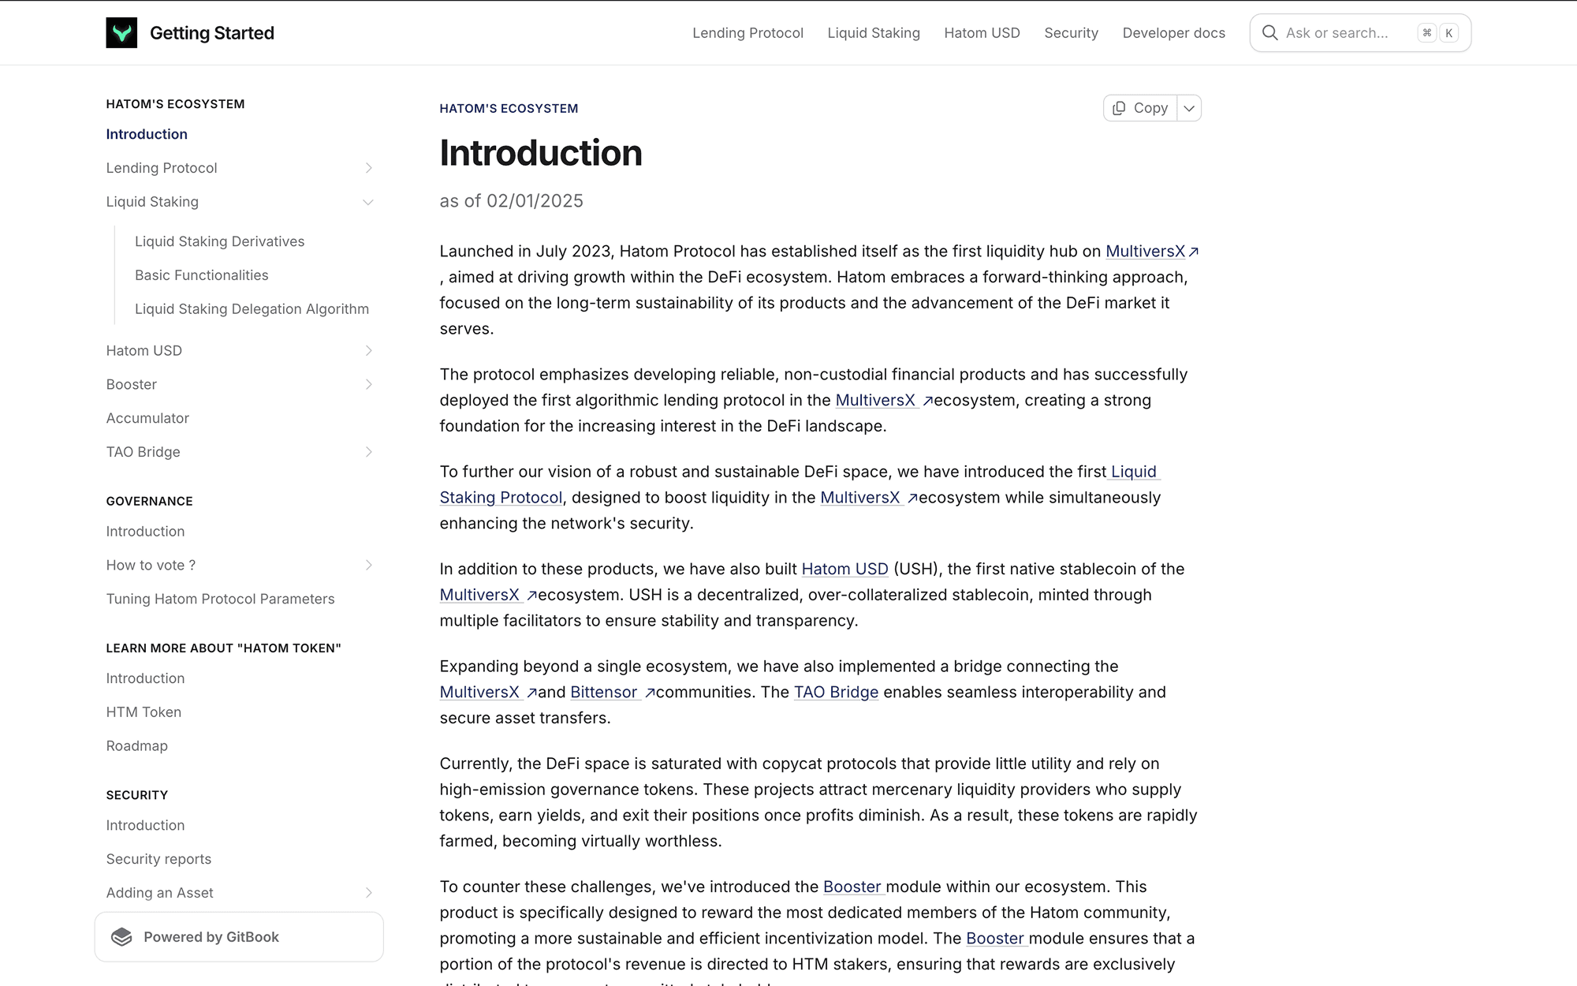This screenshot has height=986, width=1577.
Task: Select Liquid Staking Delegation Algorithm page
Action: [252, 309]
